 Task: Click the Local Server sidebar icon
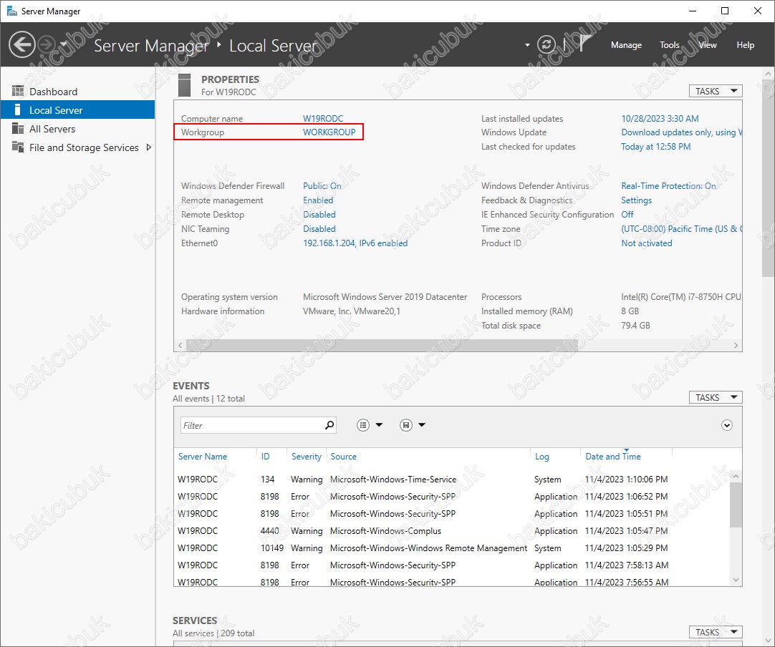point(18,110)
